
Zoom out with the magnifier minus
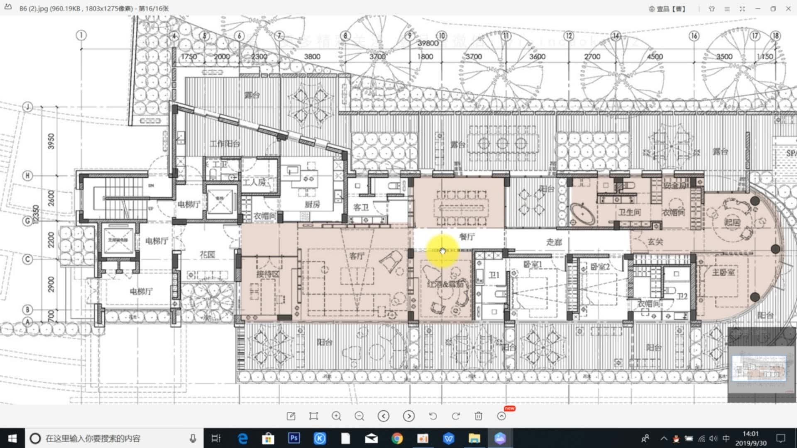359,416
